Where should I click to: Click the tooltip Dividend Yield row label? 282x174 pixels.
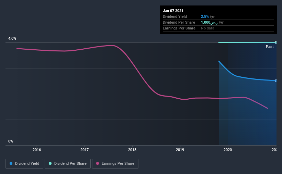coord(175,16)
